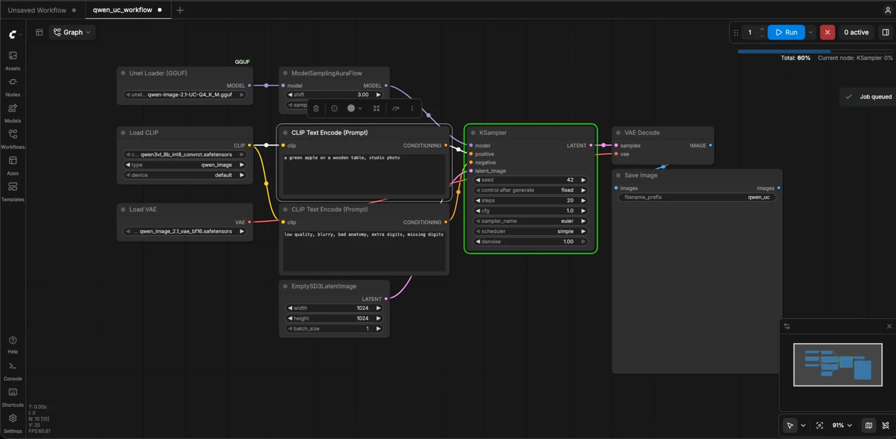Change sampler_name euler setting
Viewport: 896px width, 439px height.
[x=530, y=221]
